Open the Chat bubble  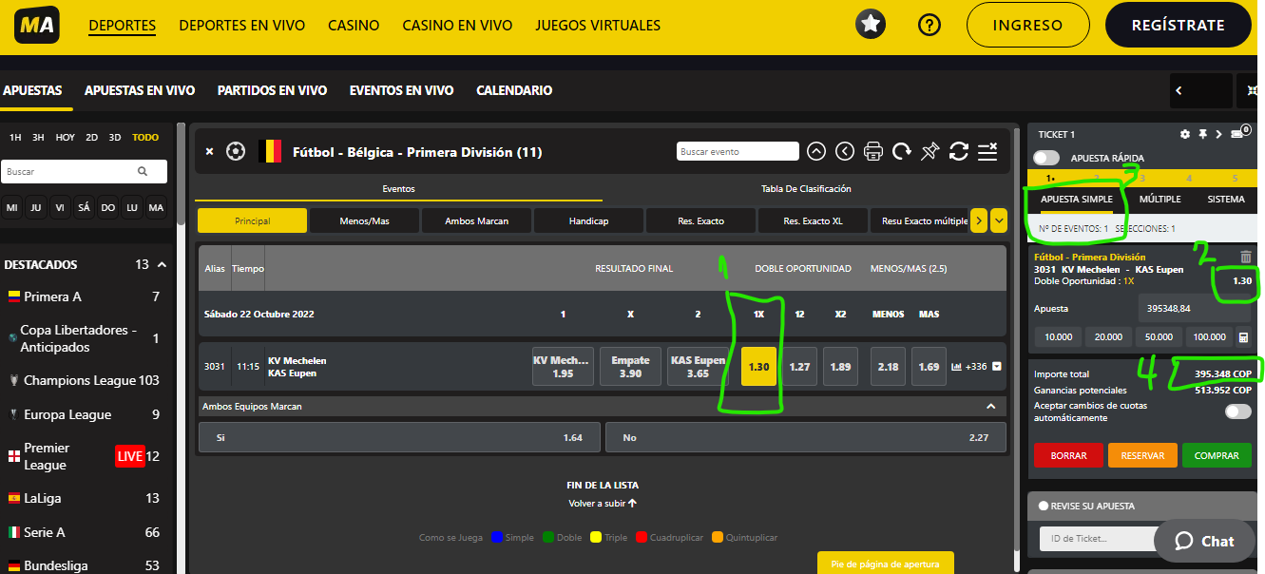coord(1205,541)
